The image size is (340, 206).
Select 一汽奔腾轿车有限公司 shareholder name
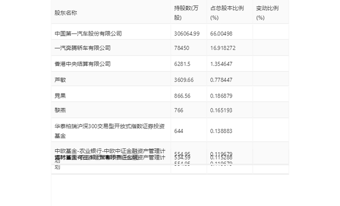pos(83,48)
